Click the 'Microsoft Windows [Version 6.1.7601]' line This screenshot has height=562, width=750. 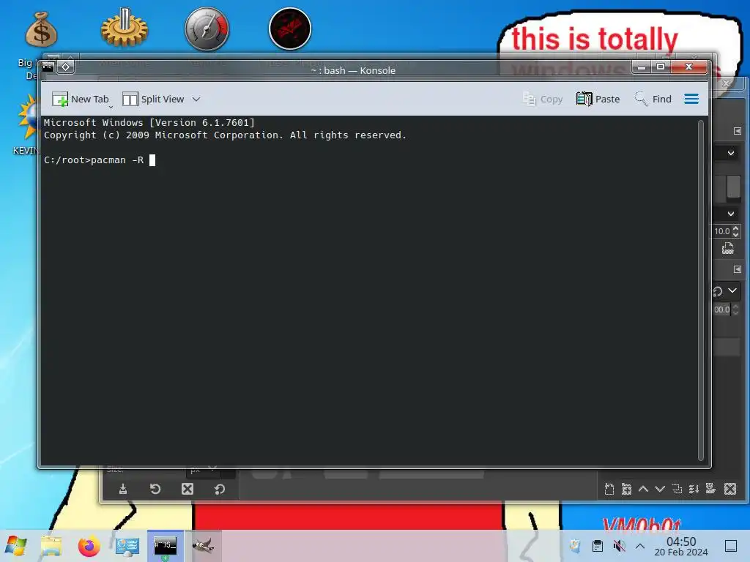(149, 122)
